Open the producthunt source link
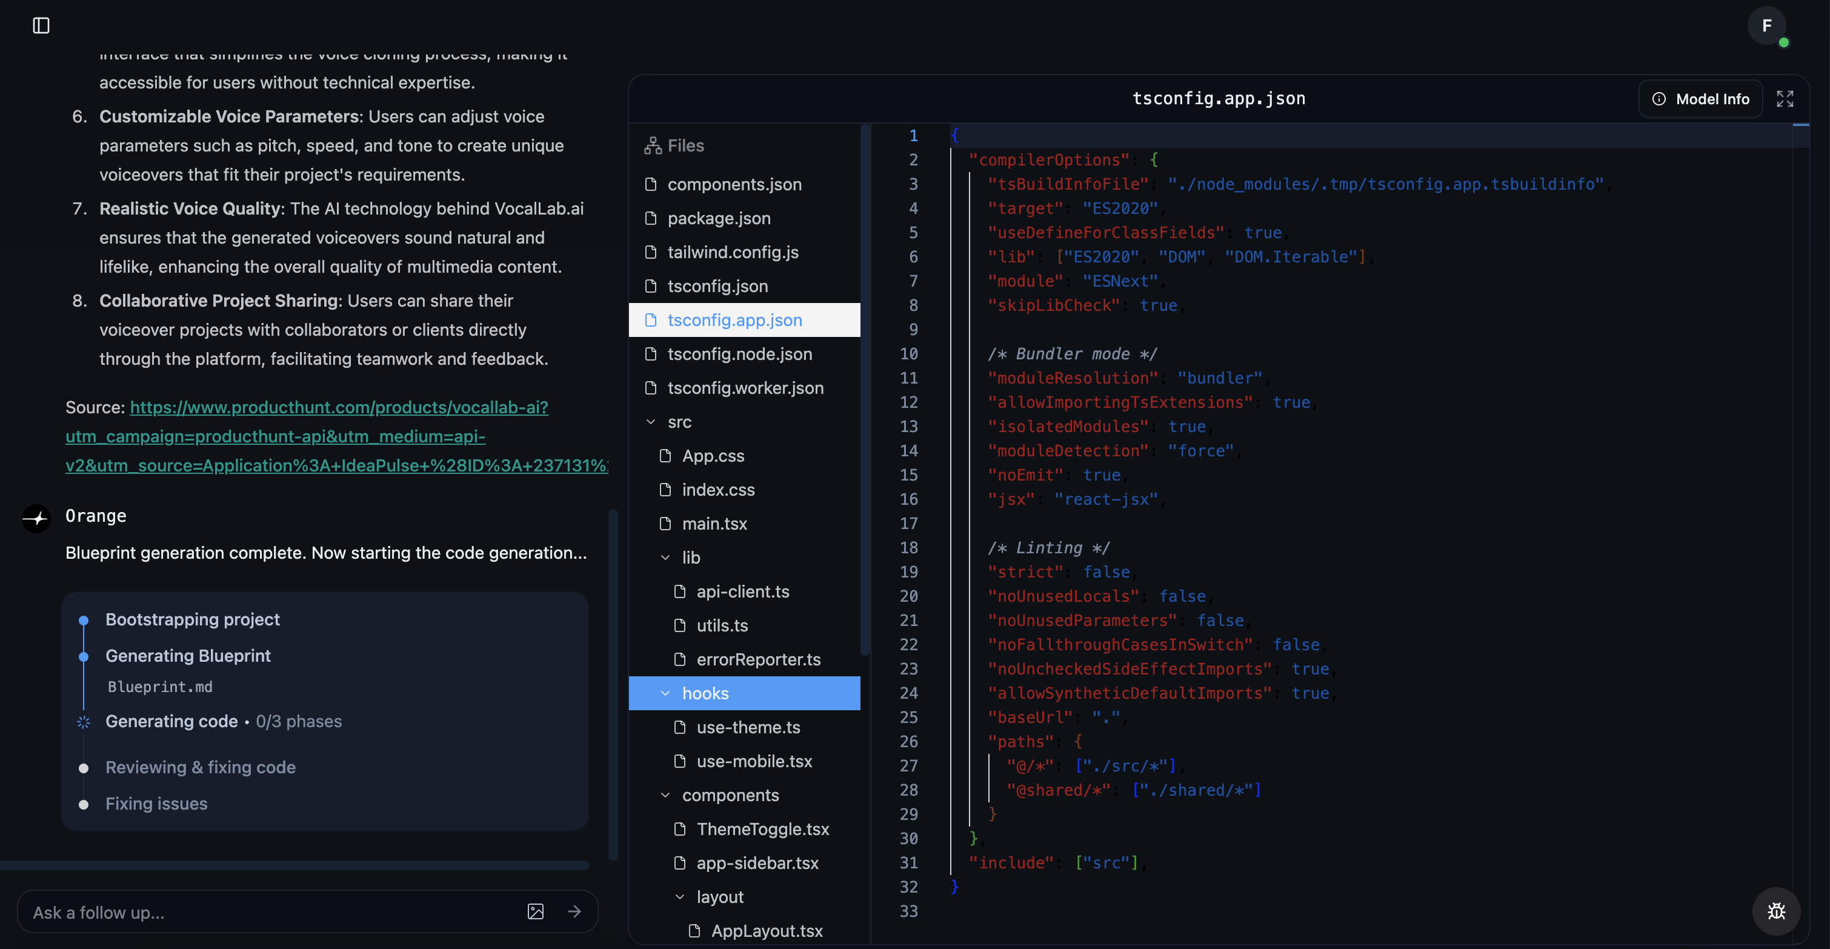Viewport: 1830px width, 949px height. [x=339, y=408]
